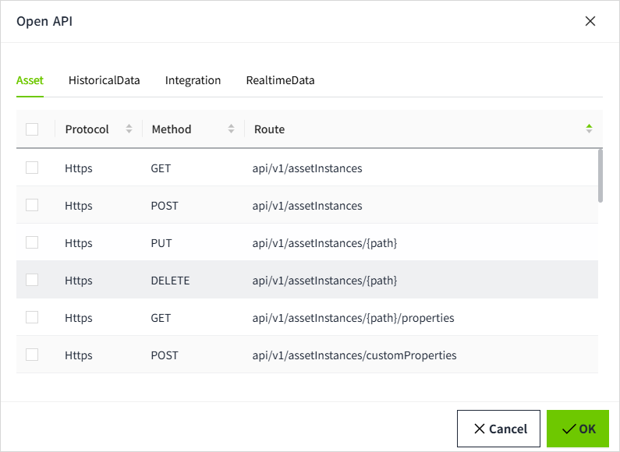Enable checkbox for DELETE assetInstances/{path}
Viewport: 620px width, 452px height.
pyautogui.click(x=32, y=280)
